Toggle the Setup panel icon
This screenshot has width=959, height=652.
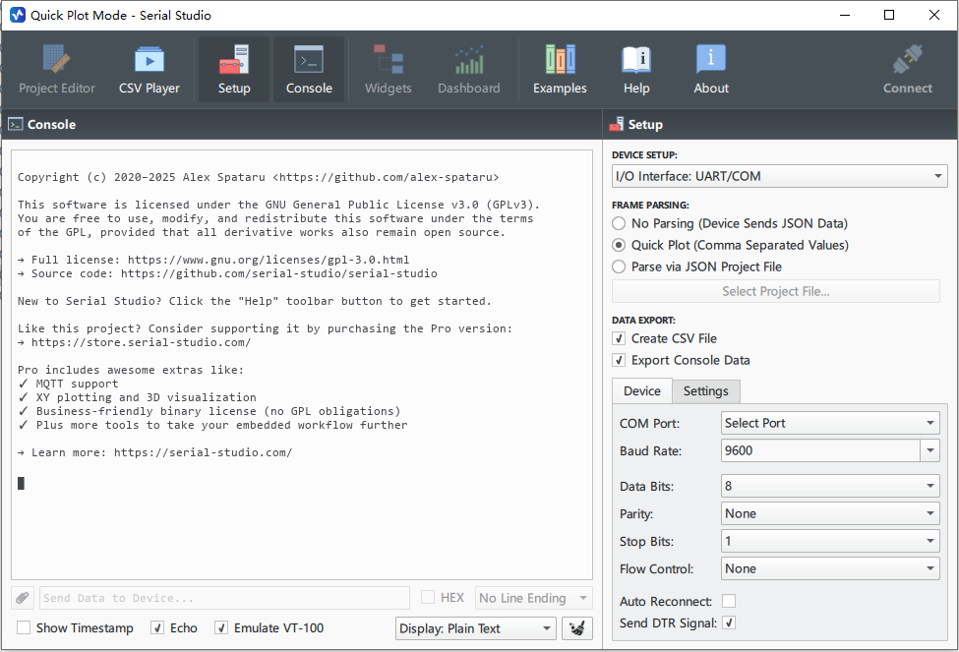pos(234,70)
